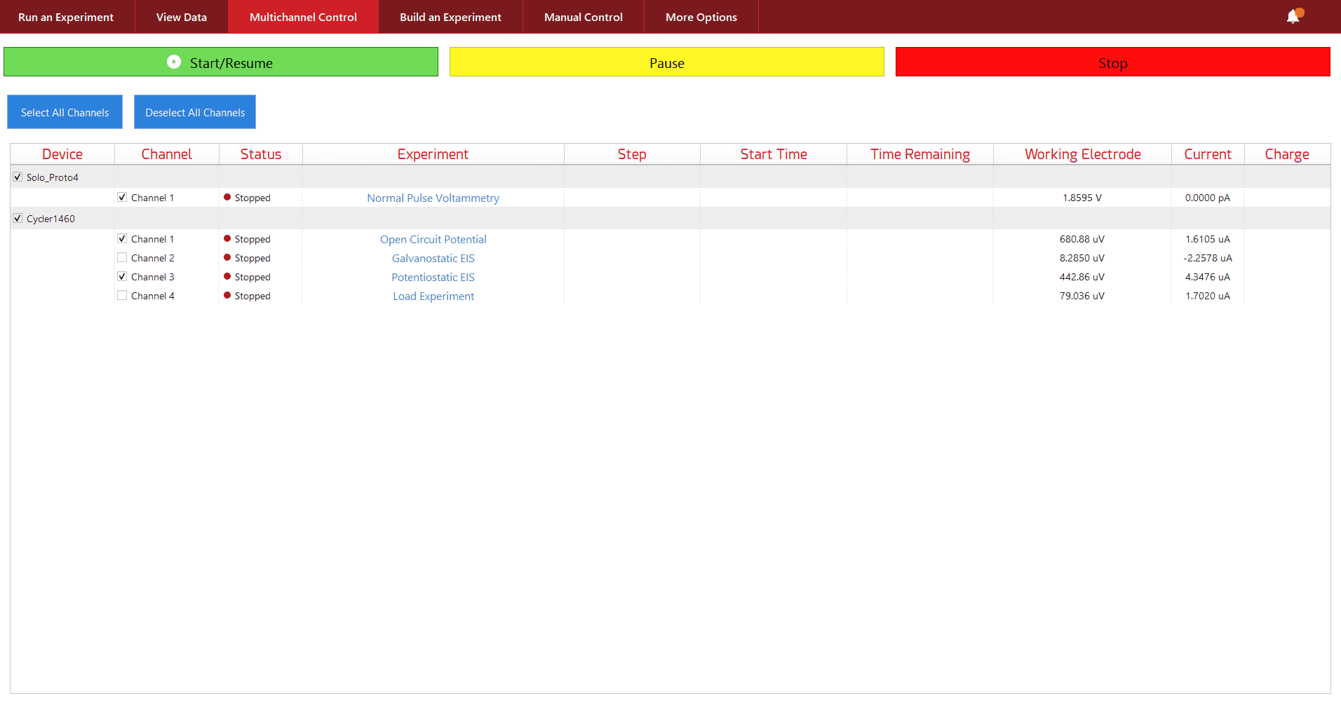1341x703 pixels.
Task: Click the notification bell icon
Action: point(1293,17)
